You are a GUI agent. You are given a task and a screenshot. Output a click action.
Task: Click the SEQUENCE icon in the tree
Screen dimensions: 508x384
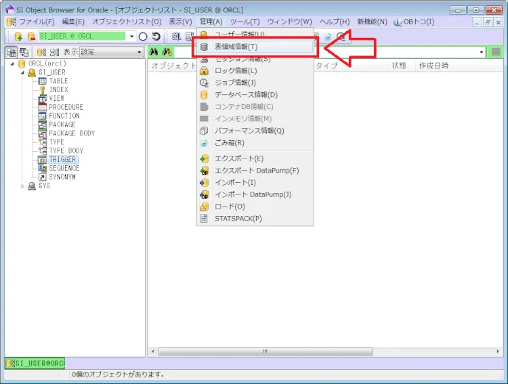(42, 169)
